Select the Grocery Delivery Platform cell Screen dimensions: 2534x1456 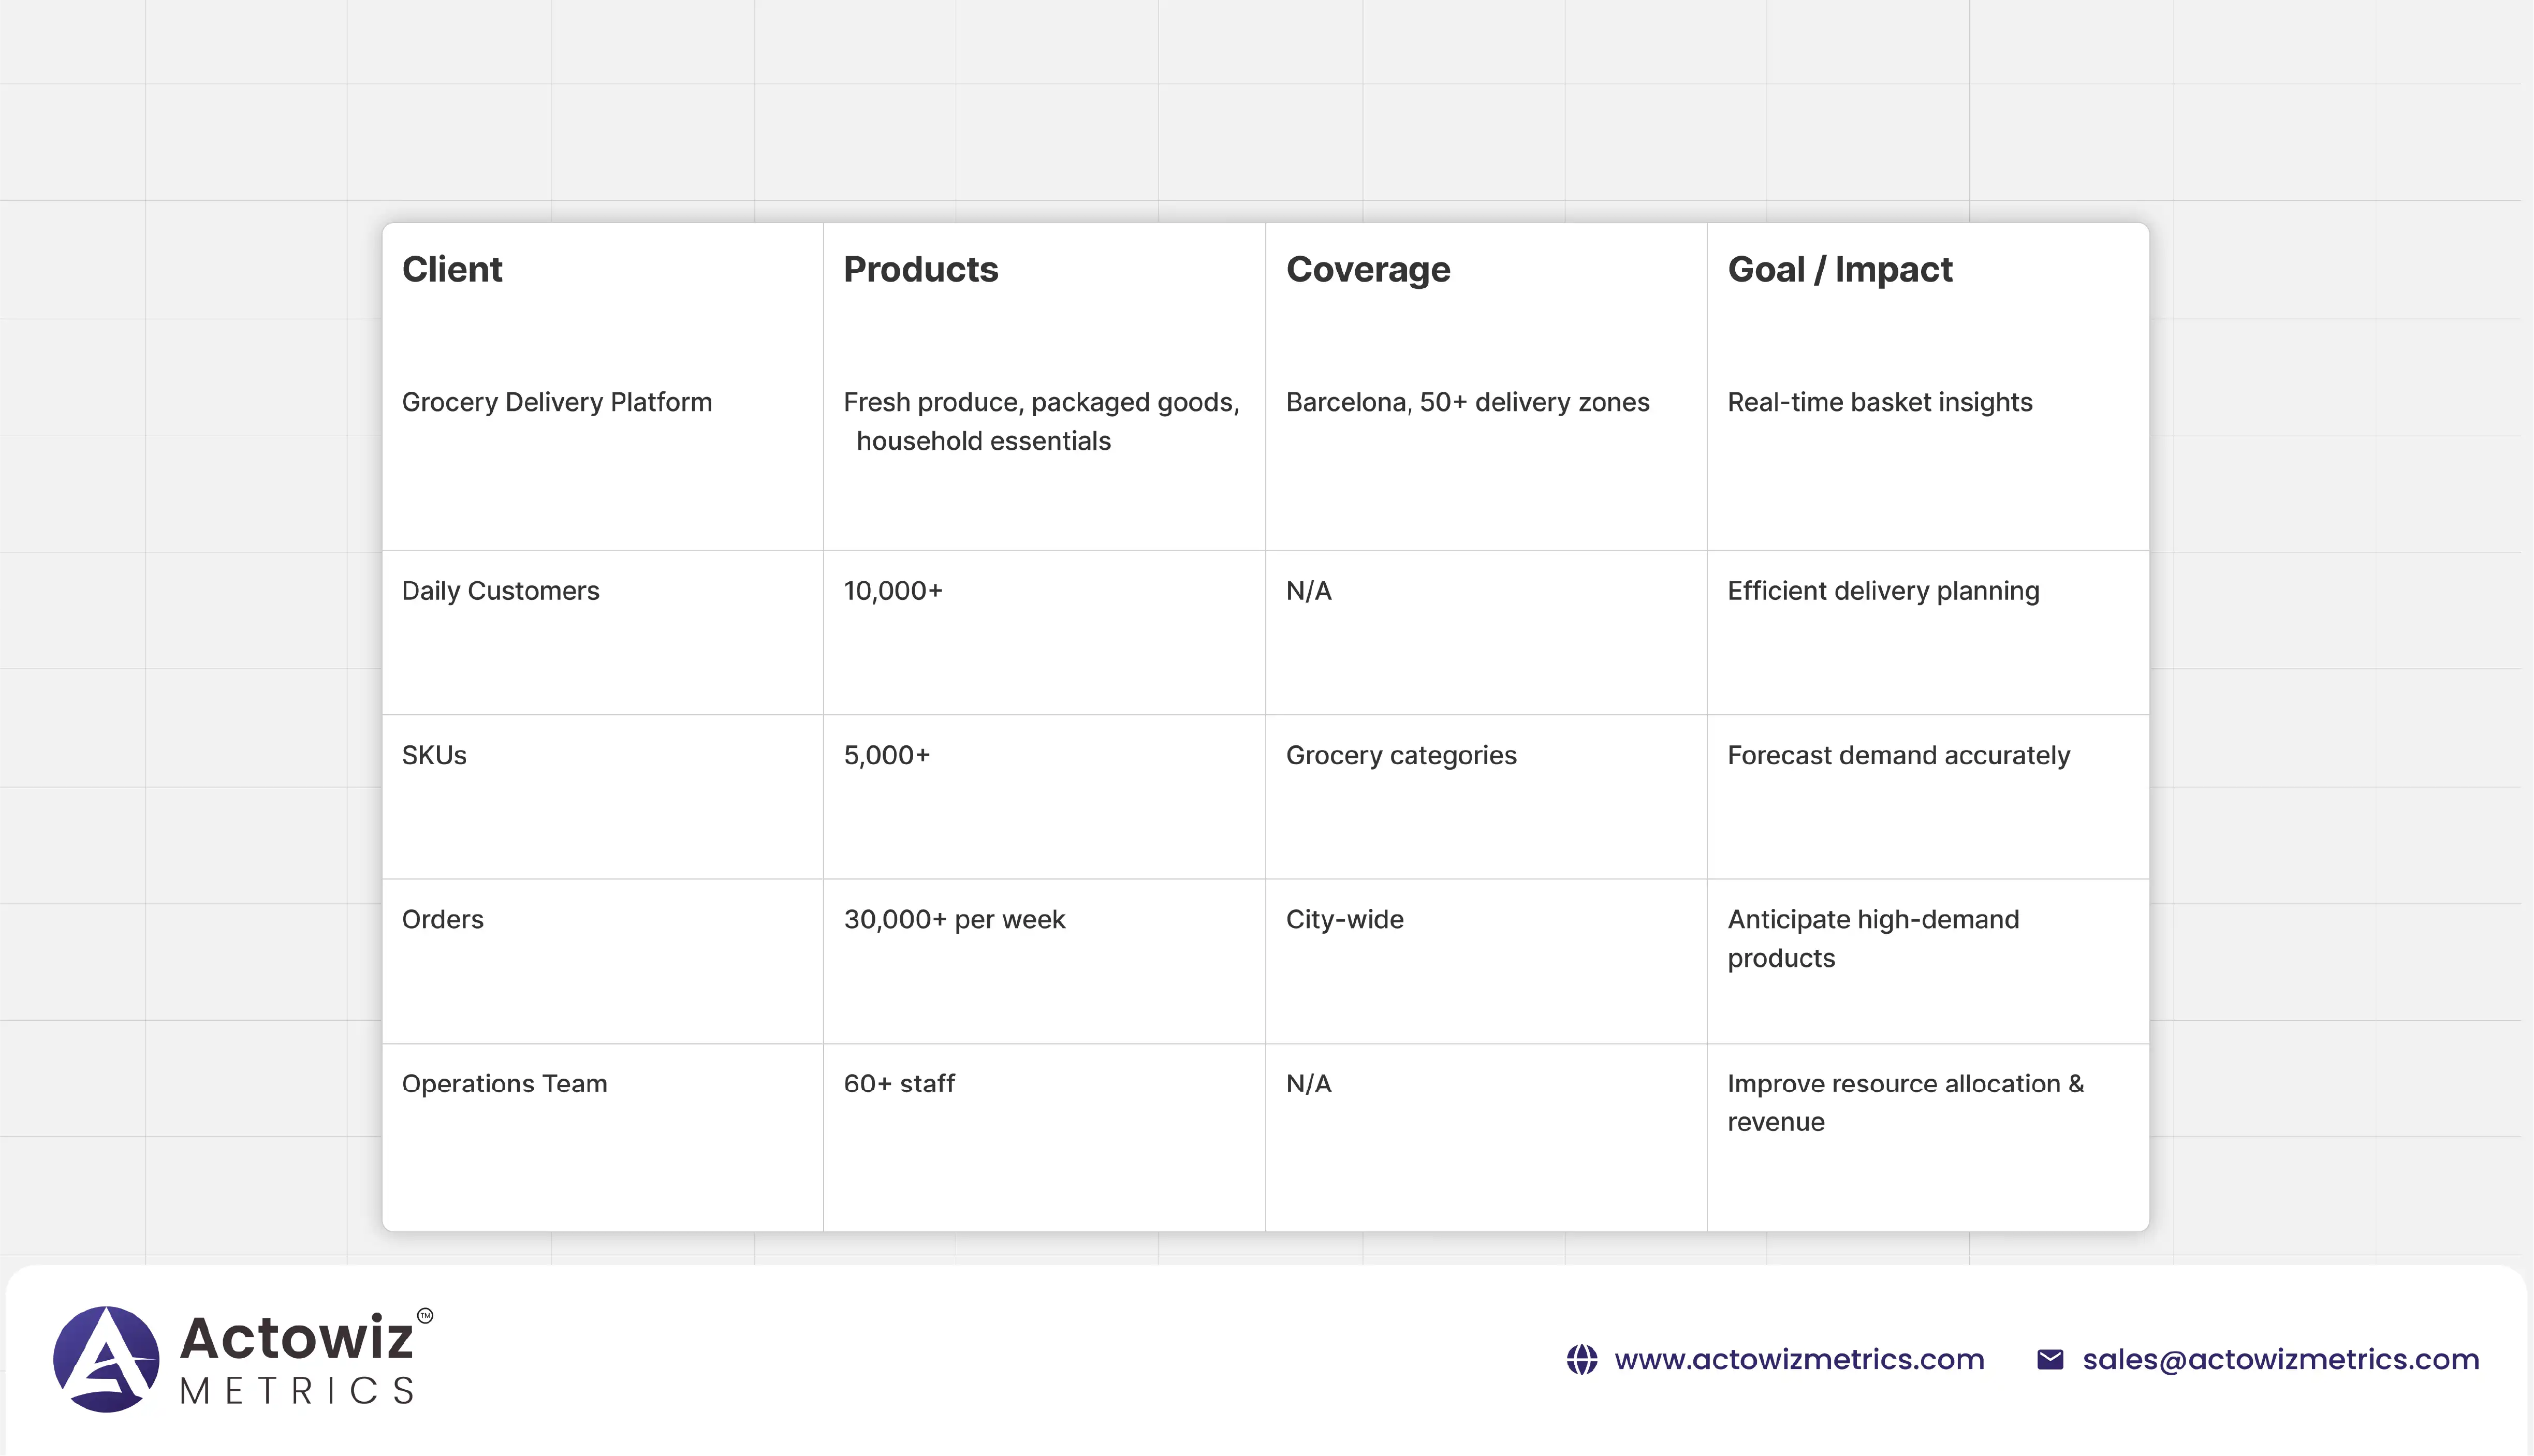pyautogui.click(x=556, y=402)
